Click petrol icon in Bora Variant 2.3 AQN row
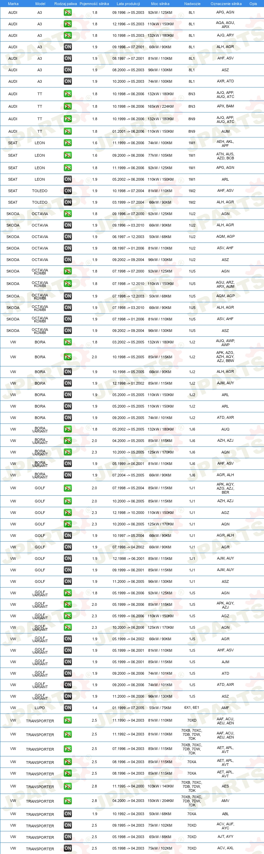 pos(68,452)
